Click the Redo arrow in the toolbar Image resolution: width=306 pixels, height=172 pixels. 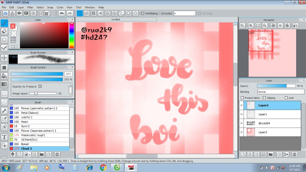tap(69, 13)
